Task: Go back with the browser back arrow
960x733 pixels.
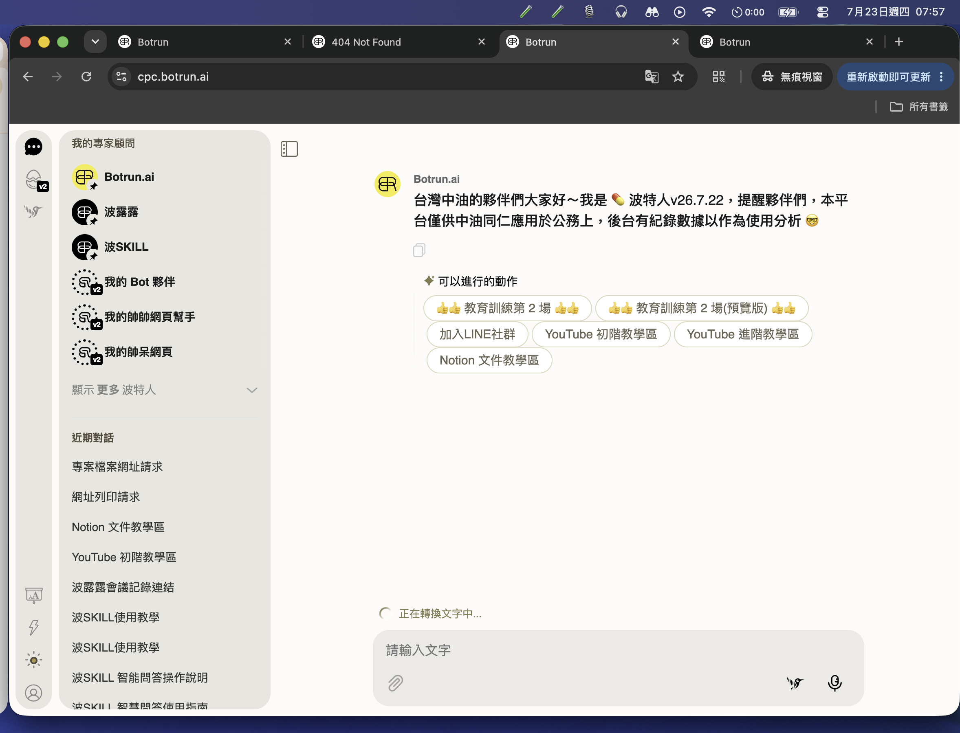Action: (x=28, y=77)
